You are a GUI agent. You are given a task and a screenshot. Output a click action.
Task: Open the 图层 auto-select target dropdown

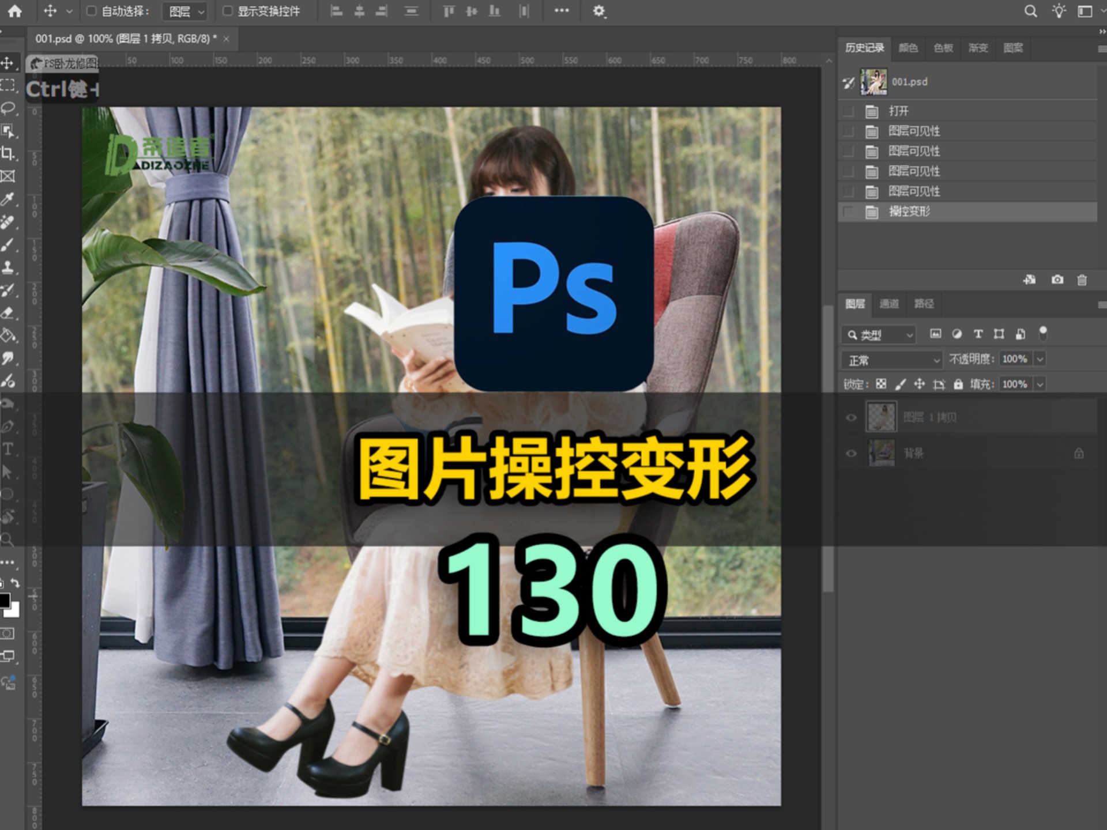[x=185, y=12]
